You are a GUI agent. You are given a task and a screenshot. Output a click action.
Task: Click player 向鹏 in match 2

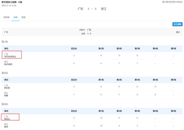(x=6, y=95)
